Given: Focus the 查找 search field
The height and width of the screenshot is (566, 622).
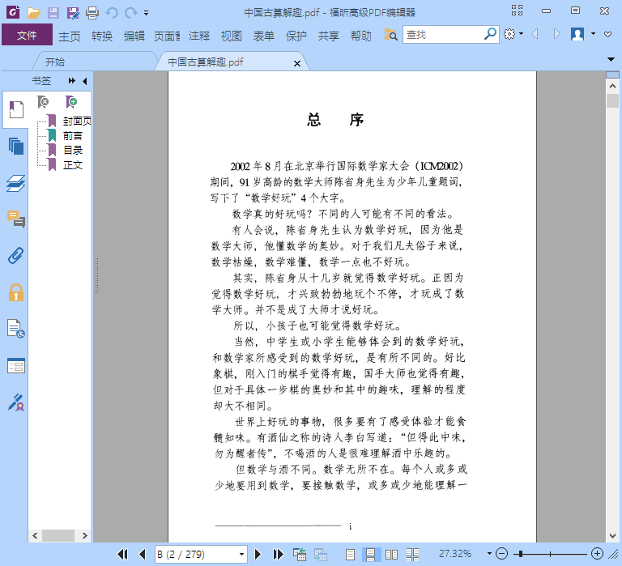Looking at the screenshot, I should point(442,35).
